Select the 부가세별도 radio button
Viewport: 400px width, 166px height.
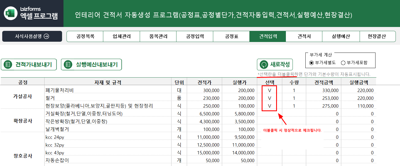(x=311, y=63)
